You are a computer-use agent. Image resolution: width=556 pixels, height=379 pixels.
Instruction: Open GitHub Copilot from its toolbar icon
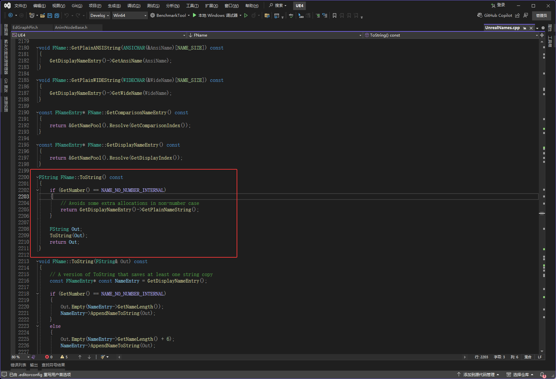[480, 15]
